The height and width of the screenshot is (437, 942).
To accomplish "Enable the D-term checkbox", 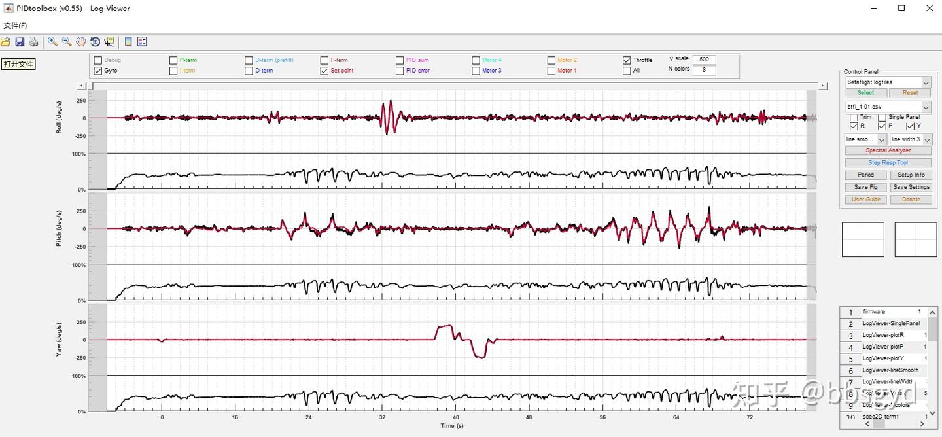I will [x=249, y=71].
